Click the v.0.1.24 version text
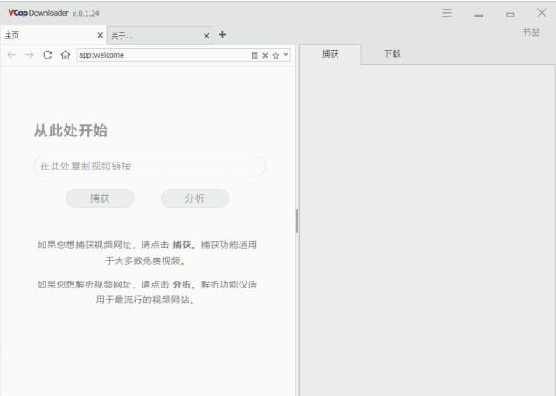The height and width of the screenshot is (396, 556). tap(86, 13)
